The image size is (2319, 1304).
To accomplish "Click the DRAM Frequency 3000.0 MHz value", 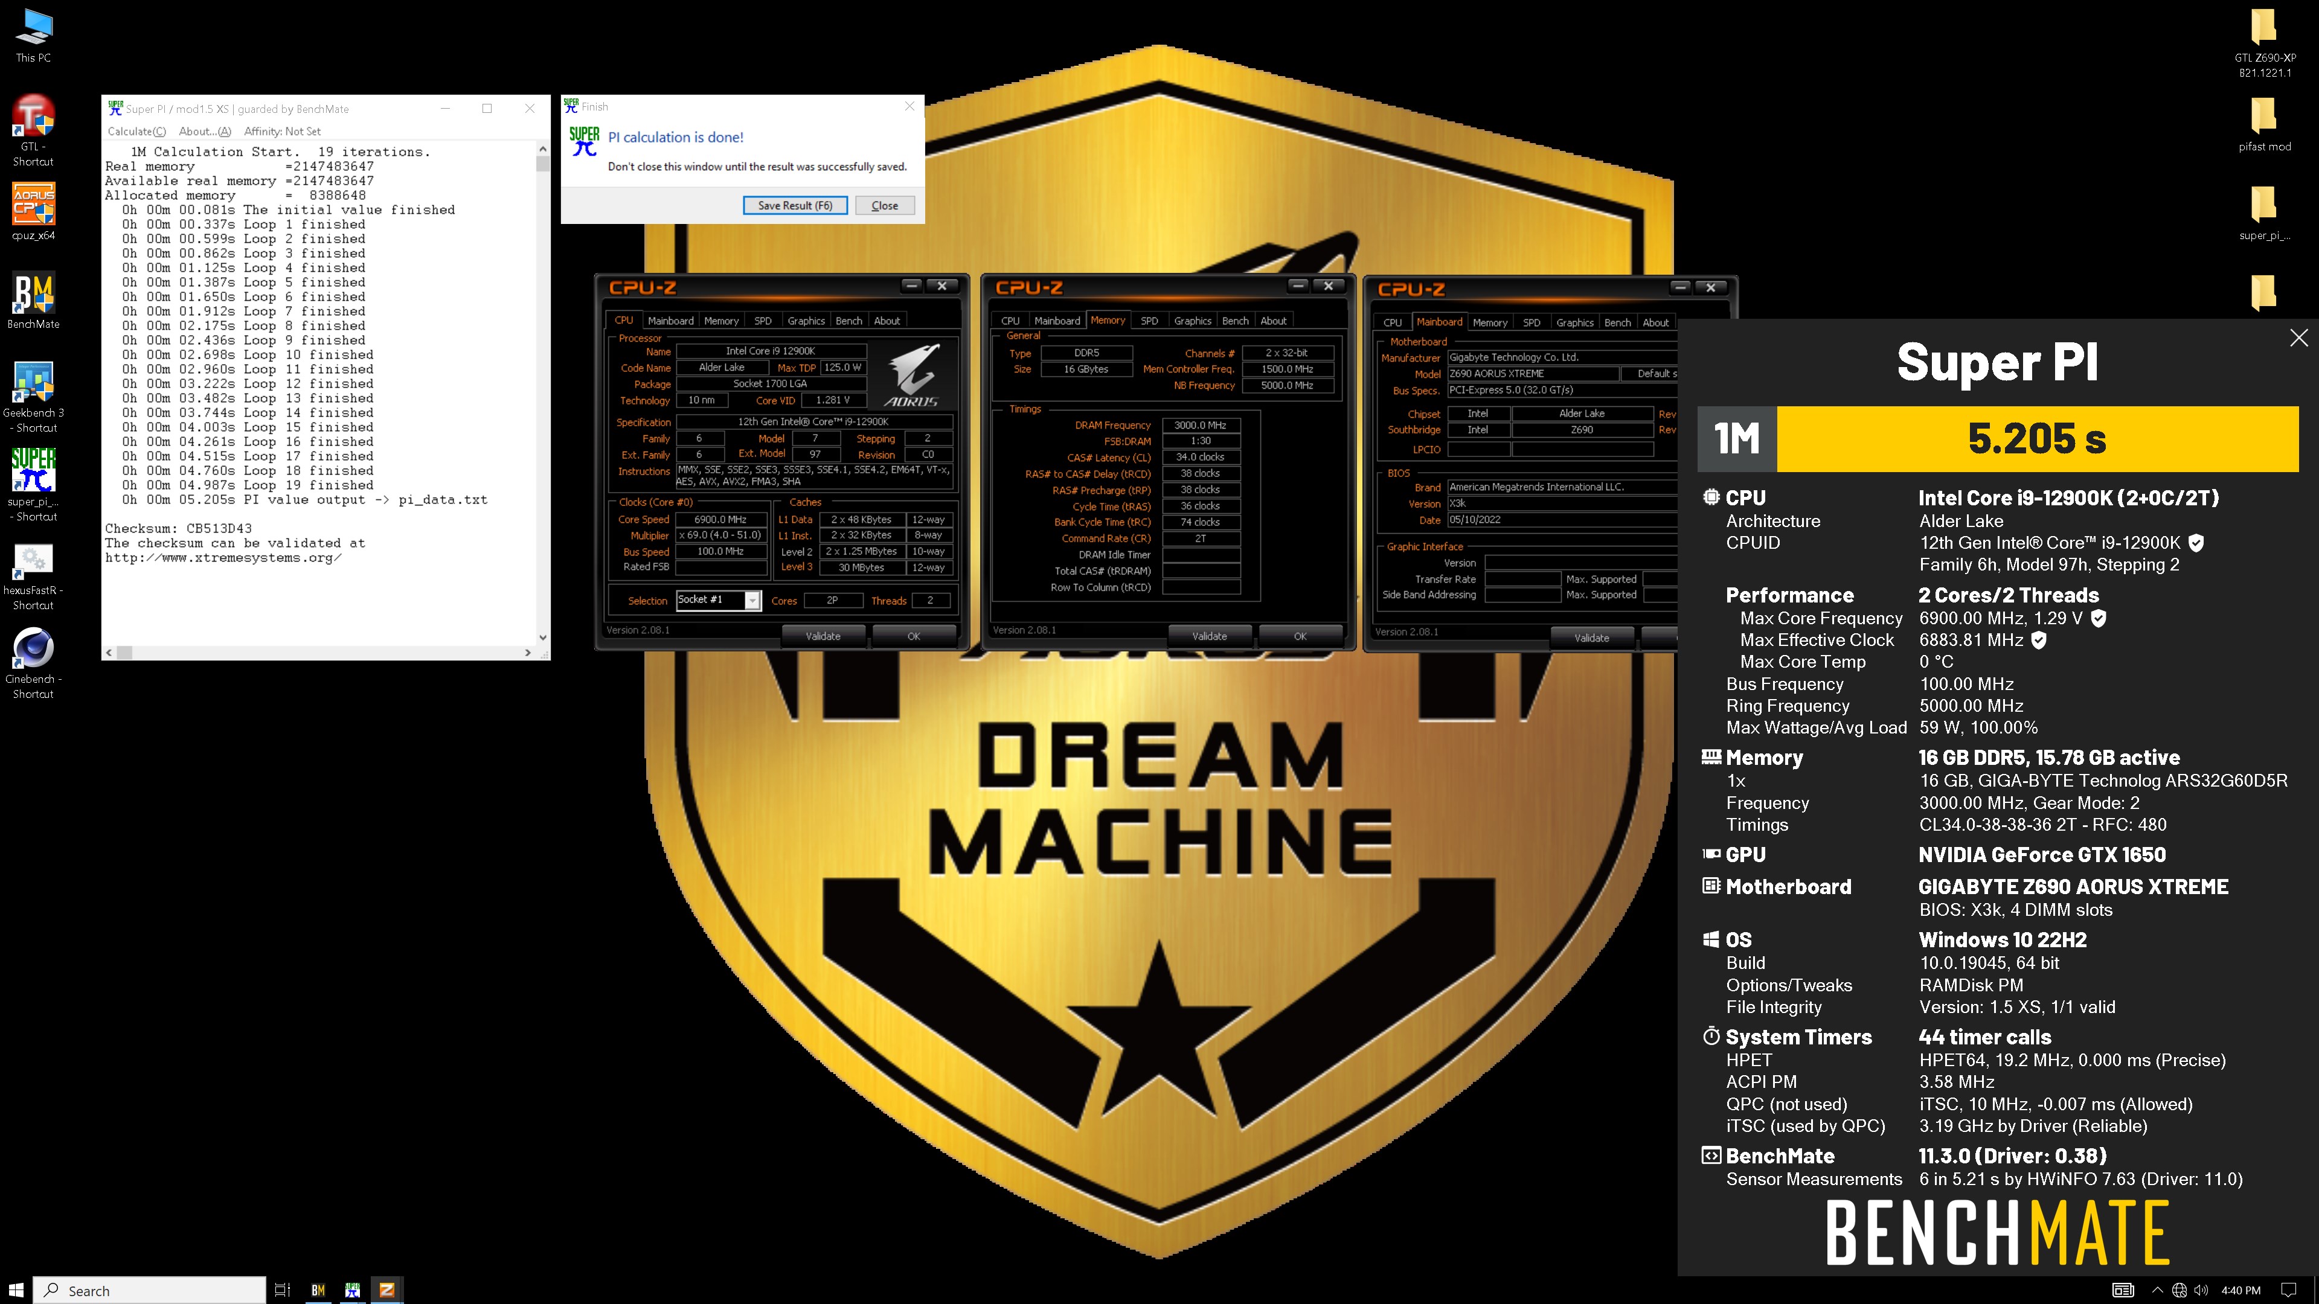I will point(1200,425).
